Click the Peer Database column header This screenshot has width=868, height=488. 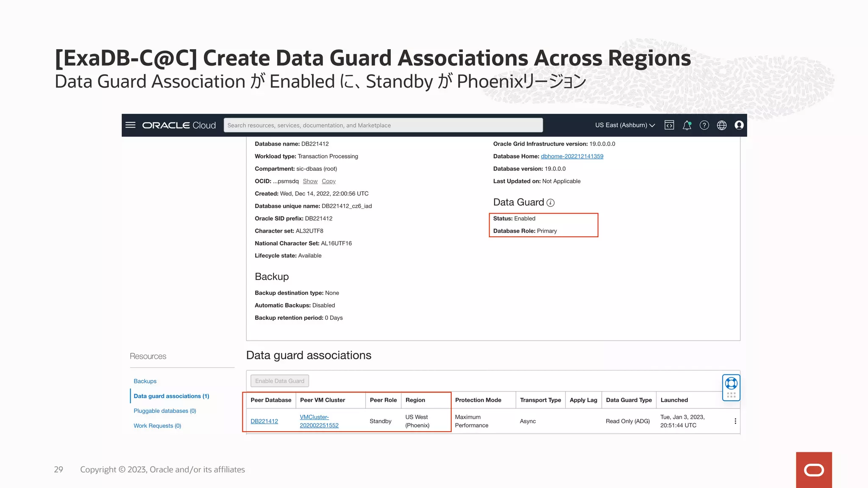click(271, 400)
